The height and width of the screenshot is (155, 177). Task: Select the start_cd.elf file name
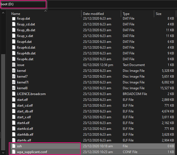pos(25,106)
